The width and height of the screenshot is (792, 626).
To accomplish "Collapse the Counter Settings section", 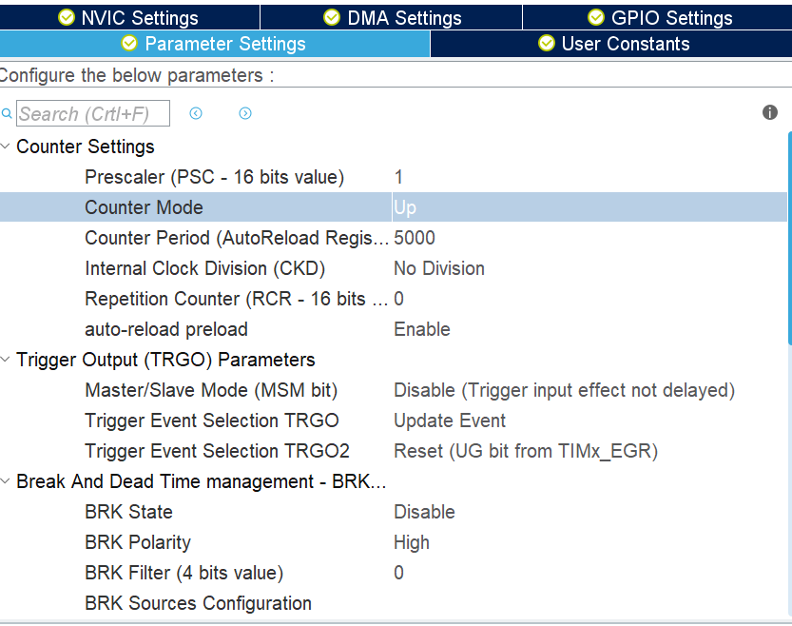I will (x=7, y=147).
